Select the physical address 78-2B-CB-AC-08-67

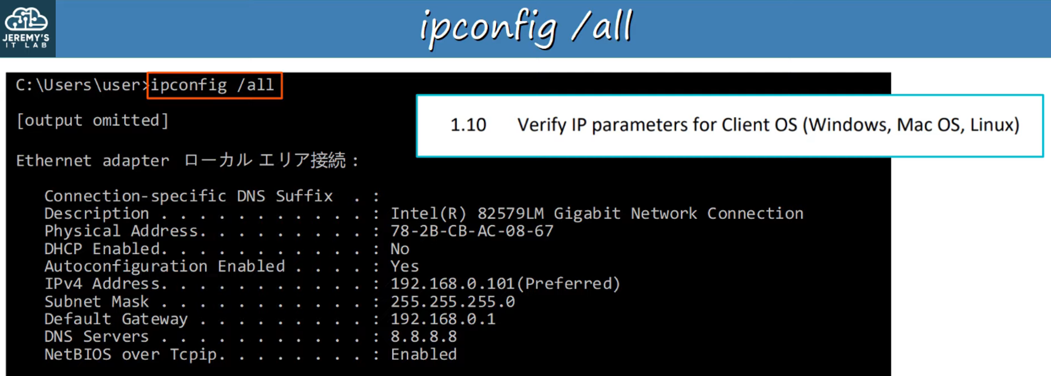coord(471,231)
